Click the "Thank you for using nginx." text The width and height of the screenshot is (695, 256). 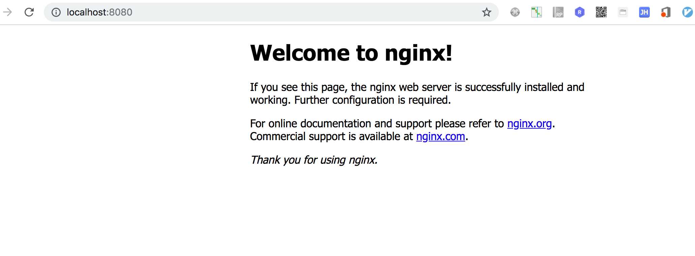pyautogui.click(x=314, y=160)
